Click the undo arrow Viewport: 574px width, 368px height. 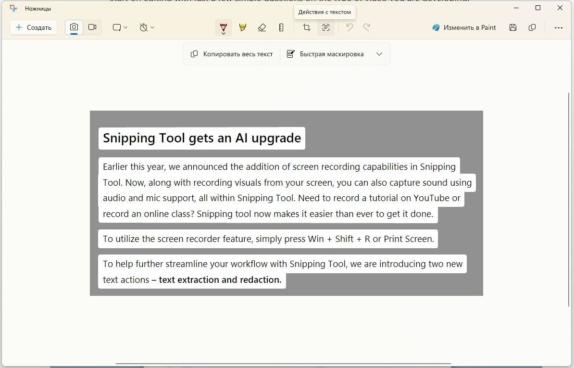coord(349,27)
